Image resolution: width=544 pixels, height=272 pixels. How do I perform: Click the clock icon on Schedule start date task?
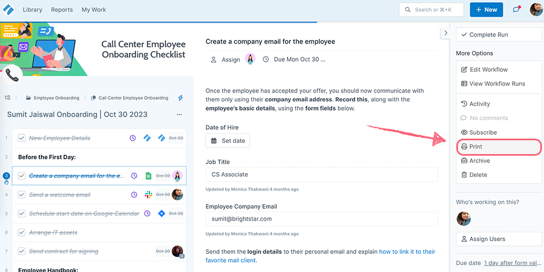147,214
